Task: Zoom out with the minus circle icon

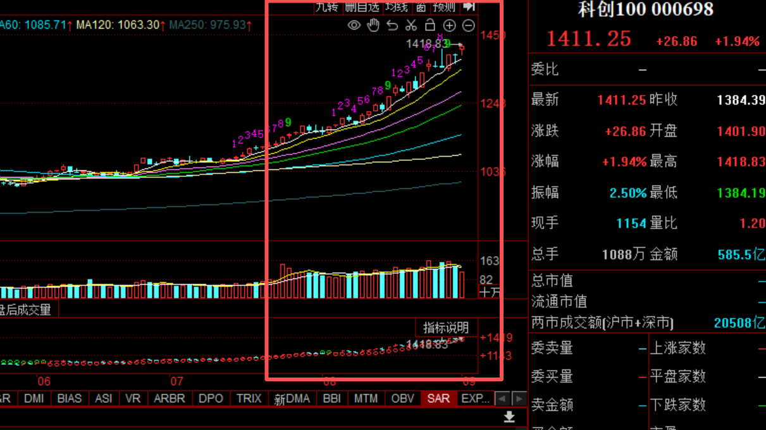Action: pyautogui.click(x=469, y=25)
